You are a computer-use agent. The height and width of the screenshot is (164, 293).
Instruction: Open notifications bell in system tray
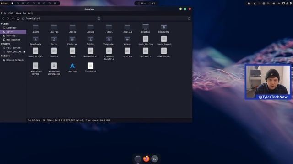click(x=249, y=3)
